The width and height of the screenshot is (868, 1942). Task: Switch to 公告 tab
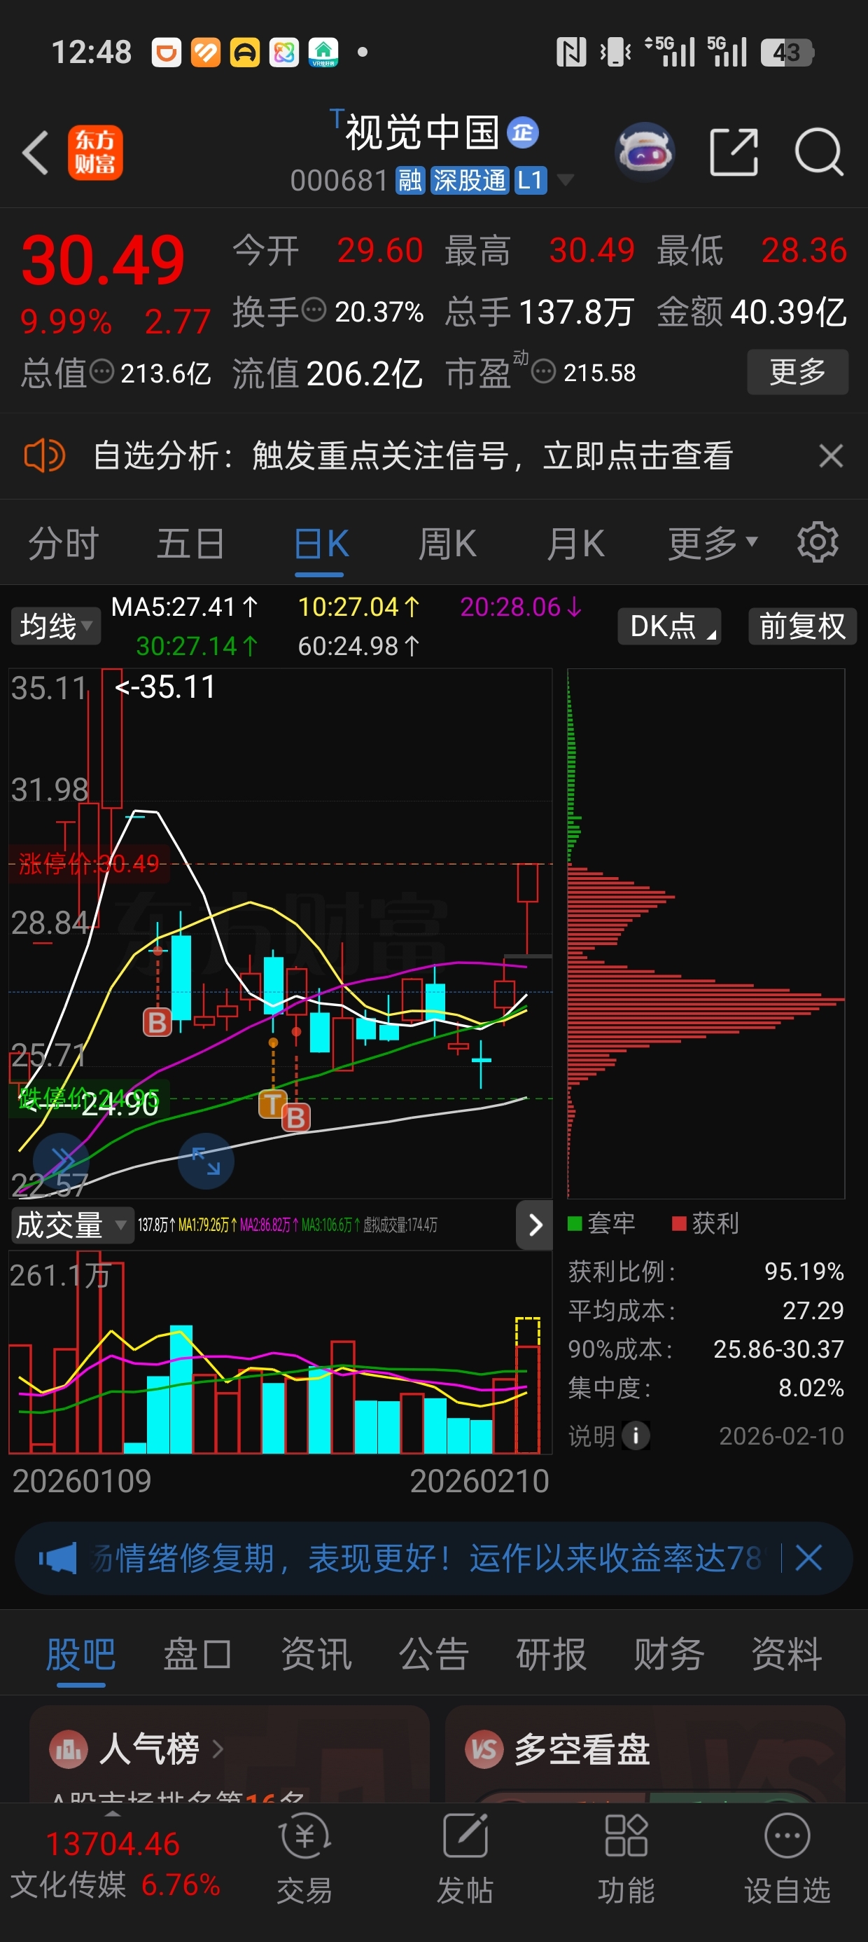(433, 1654)
